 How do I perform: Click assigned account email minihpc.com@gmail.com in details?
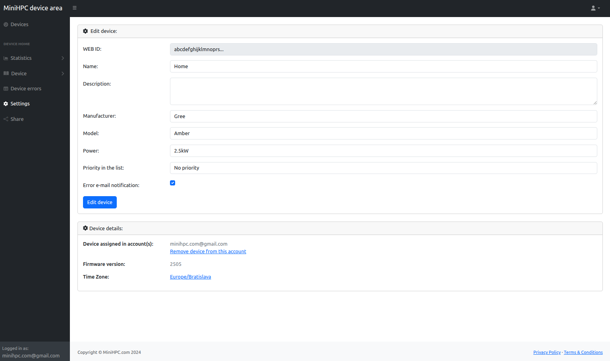199,244
